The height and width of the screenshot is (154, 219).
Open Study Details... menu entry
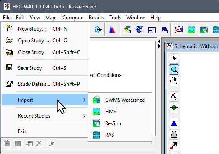pyautogui.click(x=45, y=84)
